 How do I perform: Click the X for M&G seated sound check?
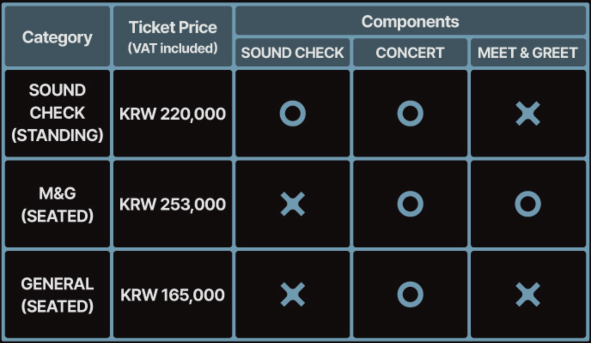pos(292,204)
